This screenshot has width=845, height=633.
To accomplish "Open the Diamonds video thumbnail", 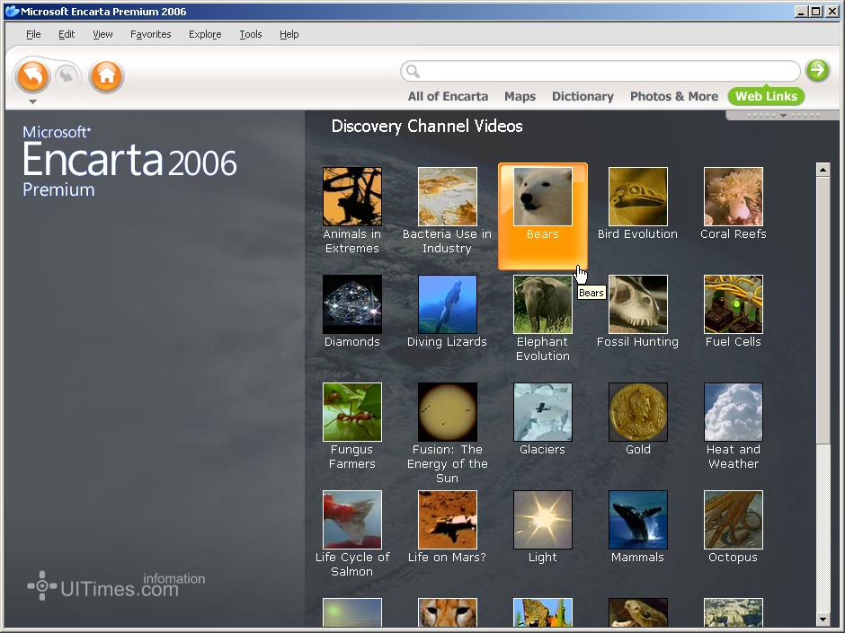I will [351, 304].
